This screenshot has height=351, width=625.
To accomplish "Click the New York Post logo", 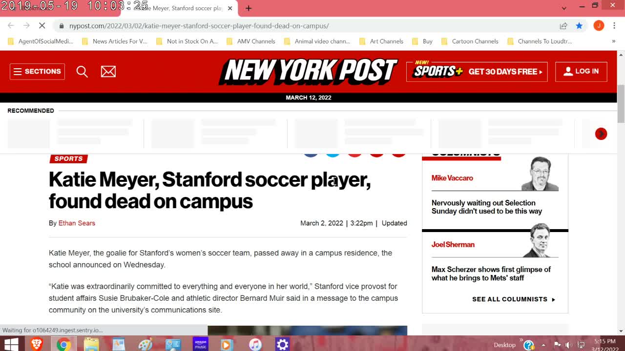I will click(x=308, y=72).
